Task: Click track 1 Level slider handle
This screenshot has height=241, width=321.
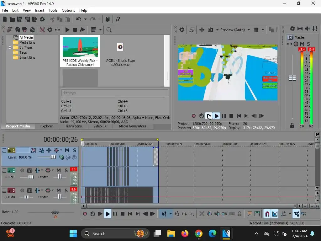Action: 53,157
